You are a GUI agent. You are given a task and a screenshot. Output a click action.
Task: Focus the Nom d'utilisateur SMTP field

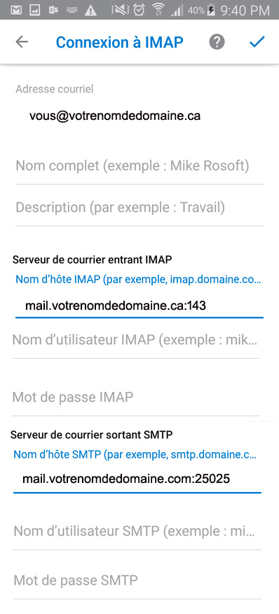137,531
